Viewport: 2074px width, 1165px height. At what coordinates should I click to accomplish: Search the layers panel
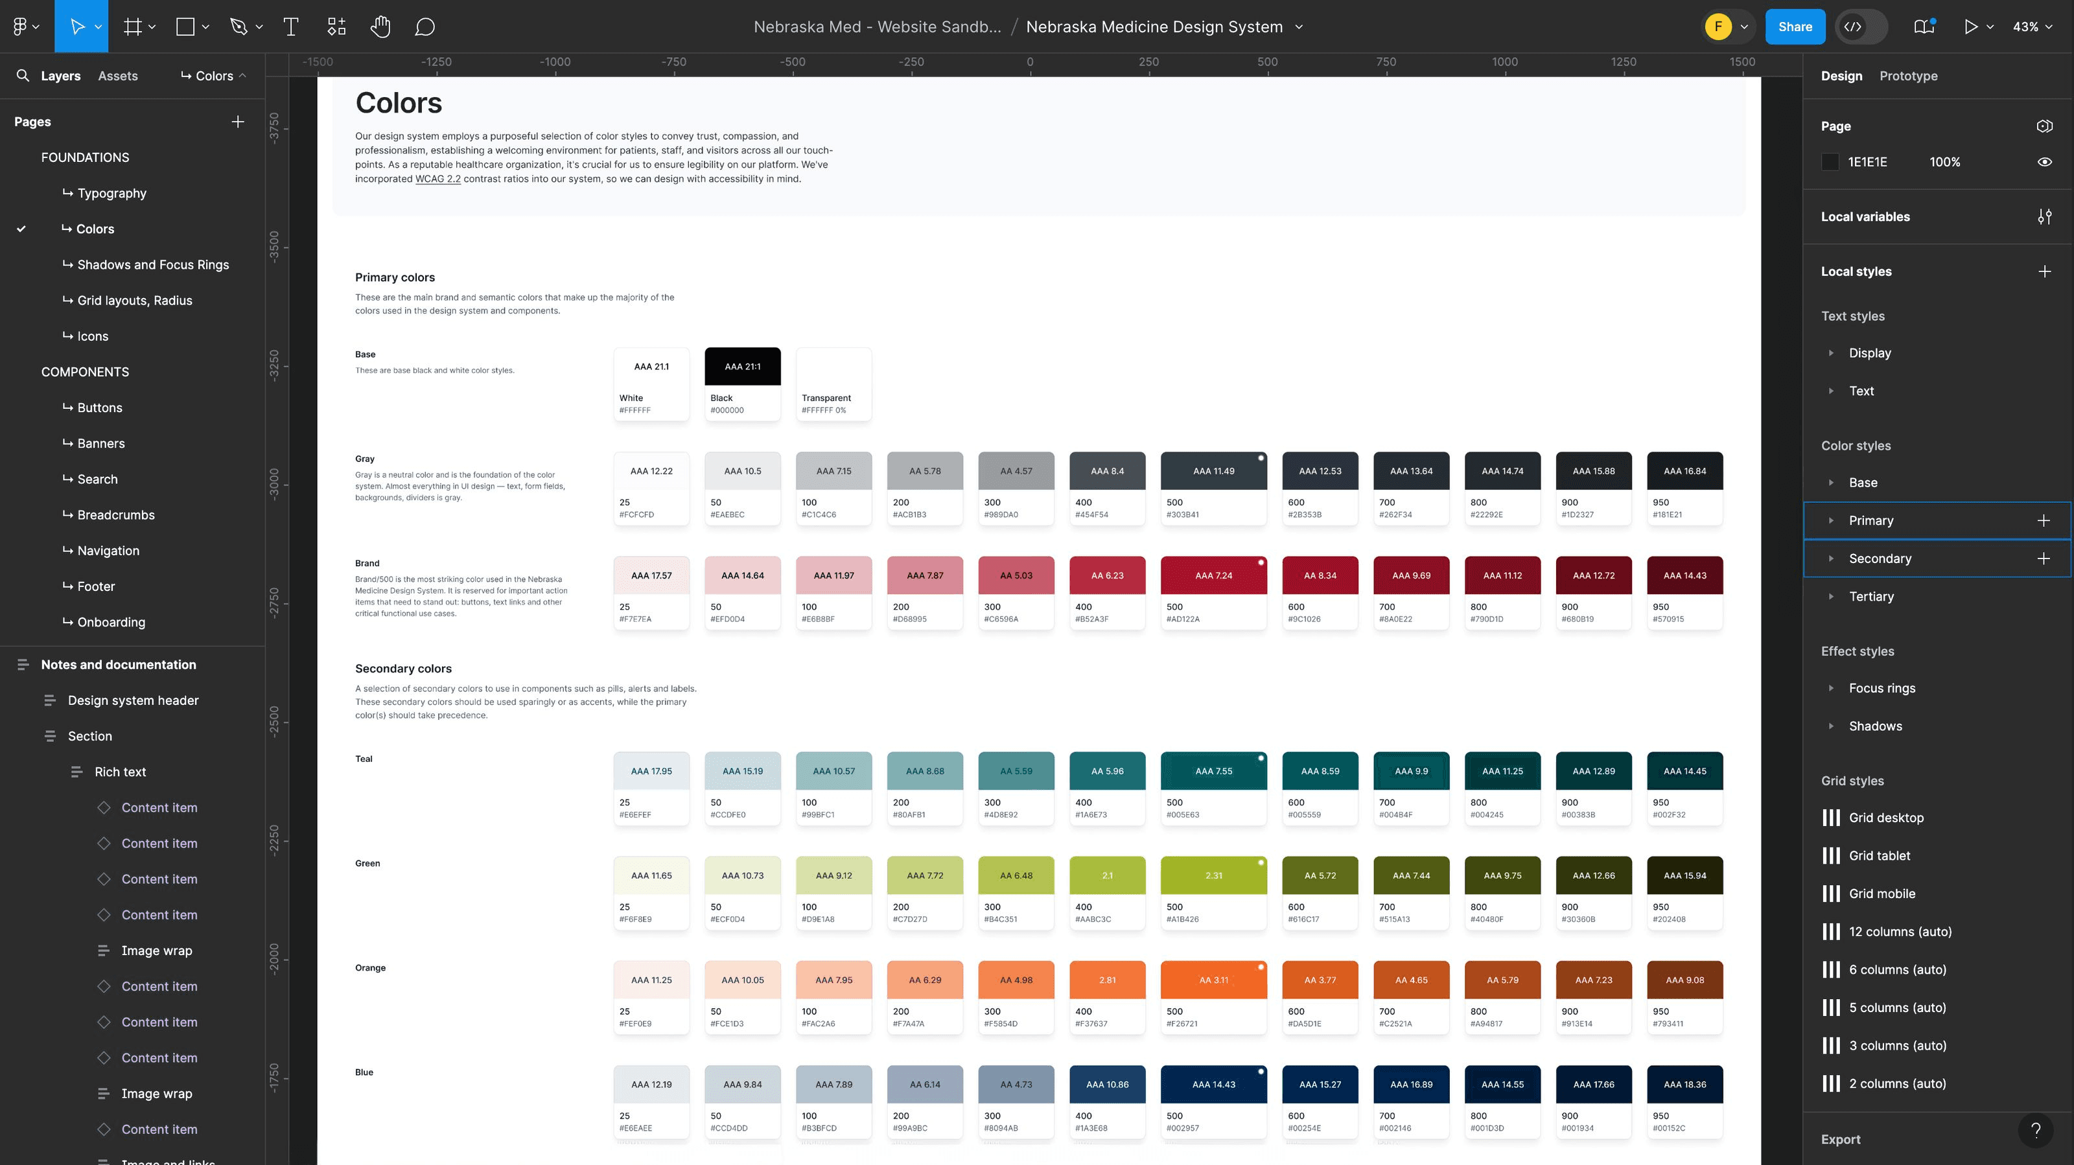(23, 76)
